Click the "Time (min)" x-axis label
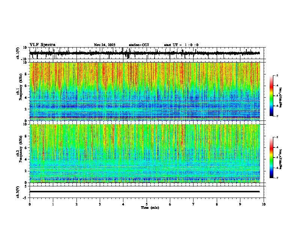Viewport: 297px width, 229px height. (x=150, y=208)
